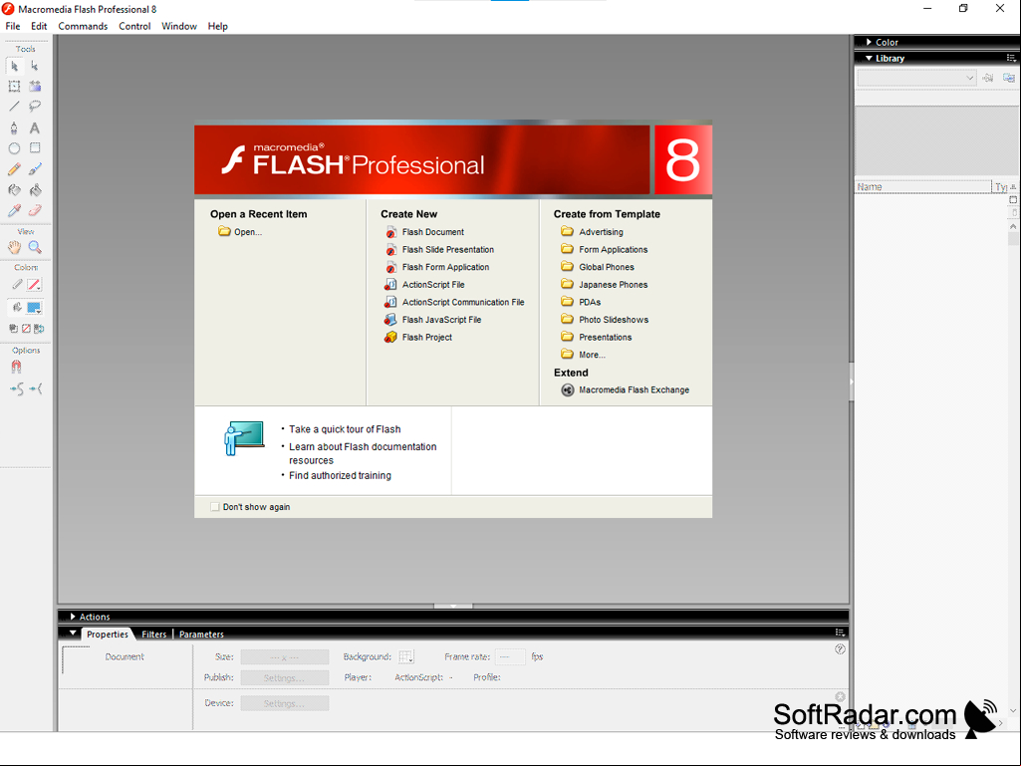
Task: Open the Edit menu
Action: point(39,26)
